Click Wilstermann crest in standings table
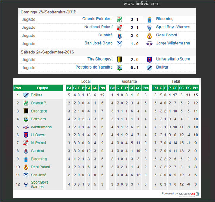The height and width of the screenshot is (202, 215). click(x=26, y=127)
